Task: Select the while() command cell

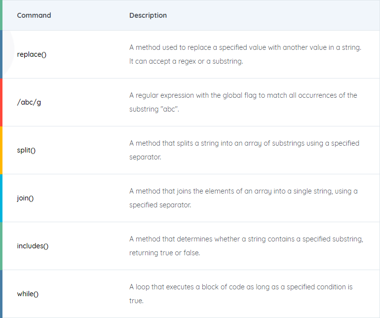Action: (28, 294)
